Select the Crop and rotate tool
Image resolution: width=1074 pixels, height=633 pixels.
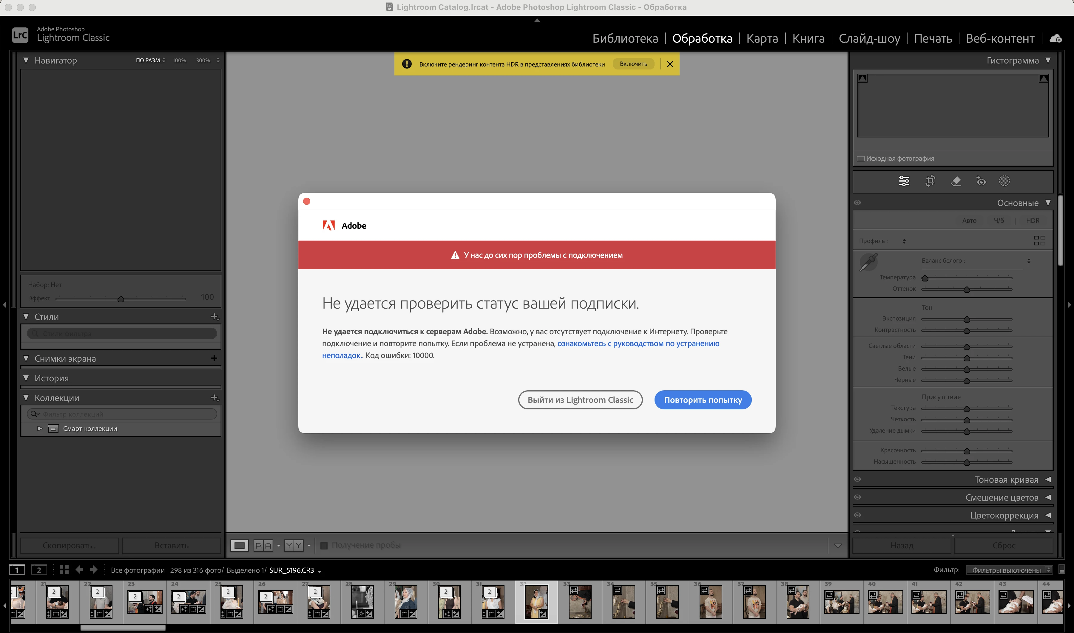tap(930, 181)
